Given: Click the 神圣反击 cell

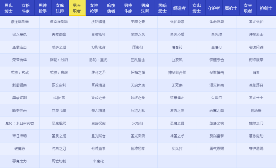Looking at the screenshot, I should pos(256,35).
